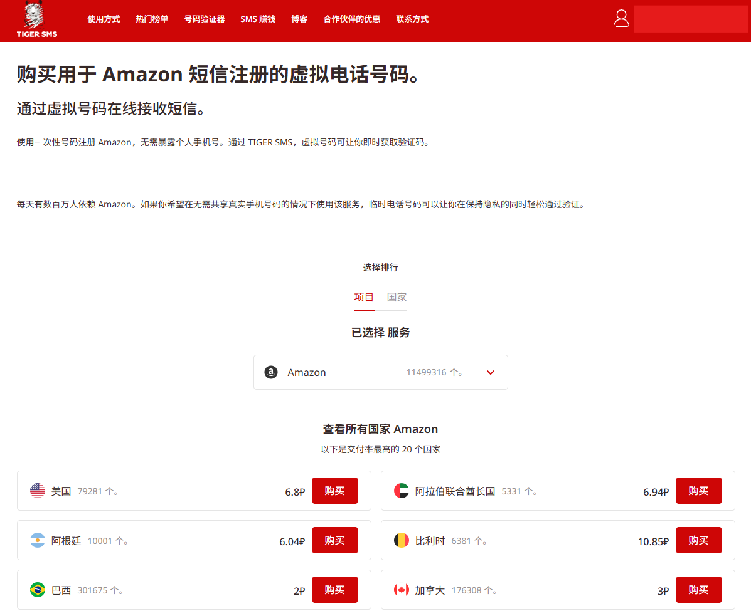The height and width of the screenshot is (616, 751).
Task: Open 合作伙伴的优惠 menu item
Action: tap(351, 19)
